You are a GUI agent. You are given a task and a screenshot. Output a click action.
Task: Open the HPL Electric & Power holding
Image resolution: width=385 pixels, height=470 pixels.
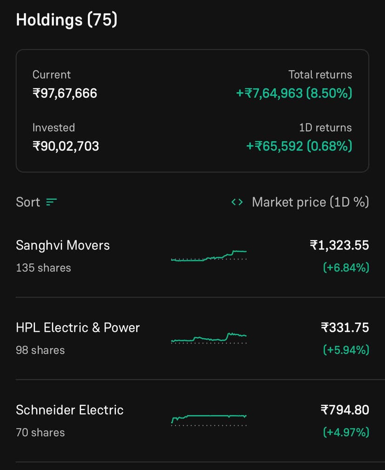tap(78, 328)
